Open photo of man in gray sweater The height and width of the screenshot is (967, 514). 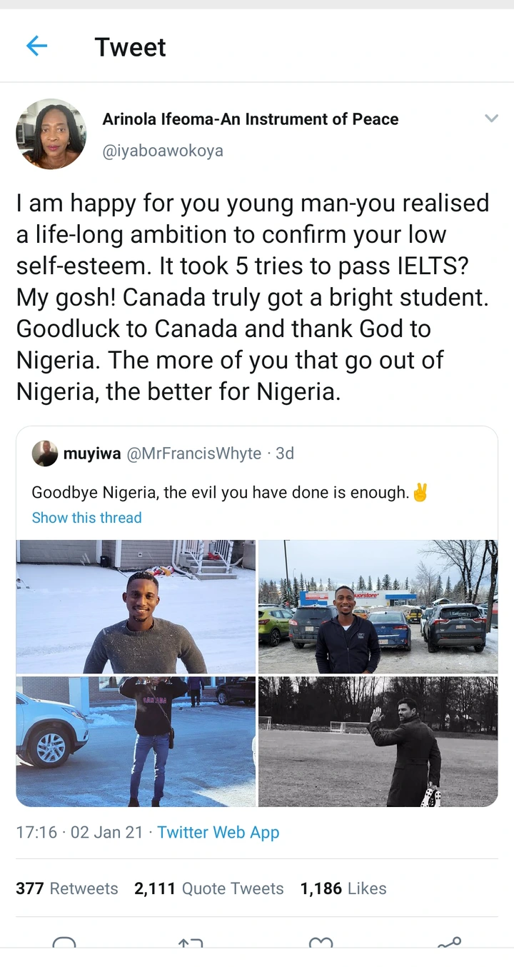[x=136, y=606]
